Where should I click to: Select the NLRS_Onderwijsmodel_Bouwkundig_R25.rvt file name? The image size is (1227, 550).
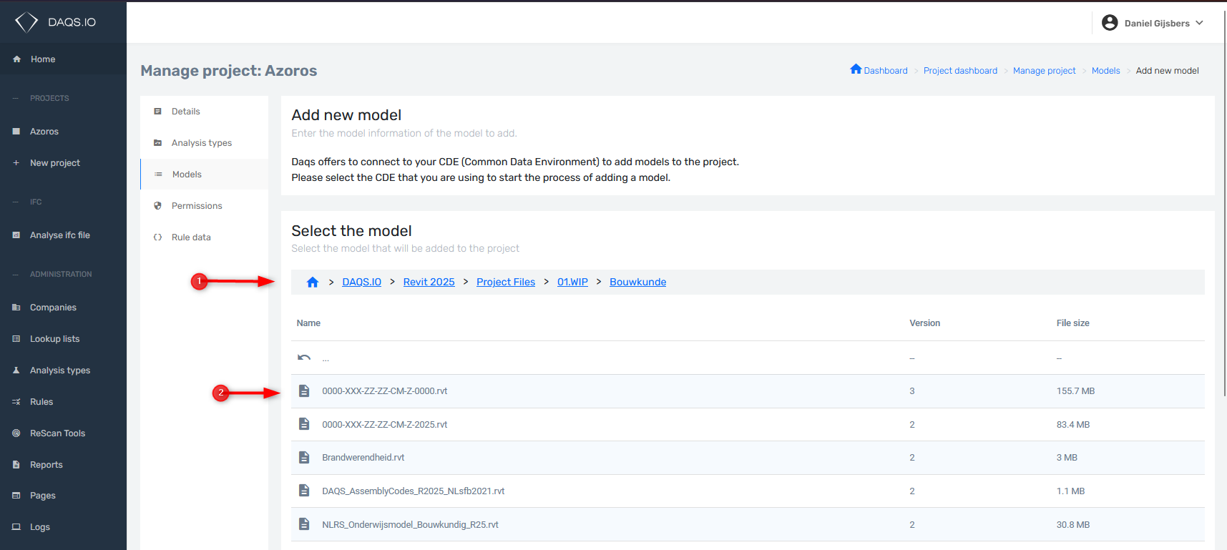(410, 525)
